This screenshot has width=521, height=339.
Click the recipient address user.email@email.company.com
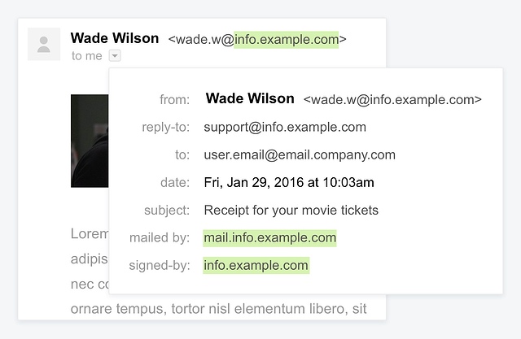[x=300, y=155]
